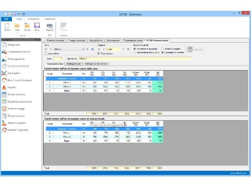Go to the next zone arrow
The height and width of the screenshot is (188, 251).
88,49
